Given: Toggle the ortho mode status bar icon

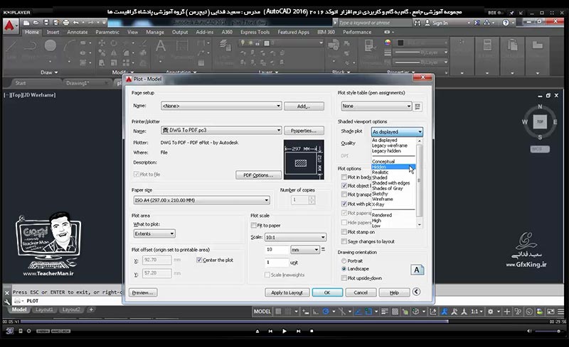Looking at the screenshot, I should pyautogui.click(x=316, y=311).
